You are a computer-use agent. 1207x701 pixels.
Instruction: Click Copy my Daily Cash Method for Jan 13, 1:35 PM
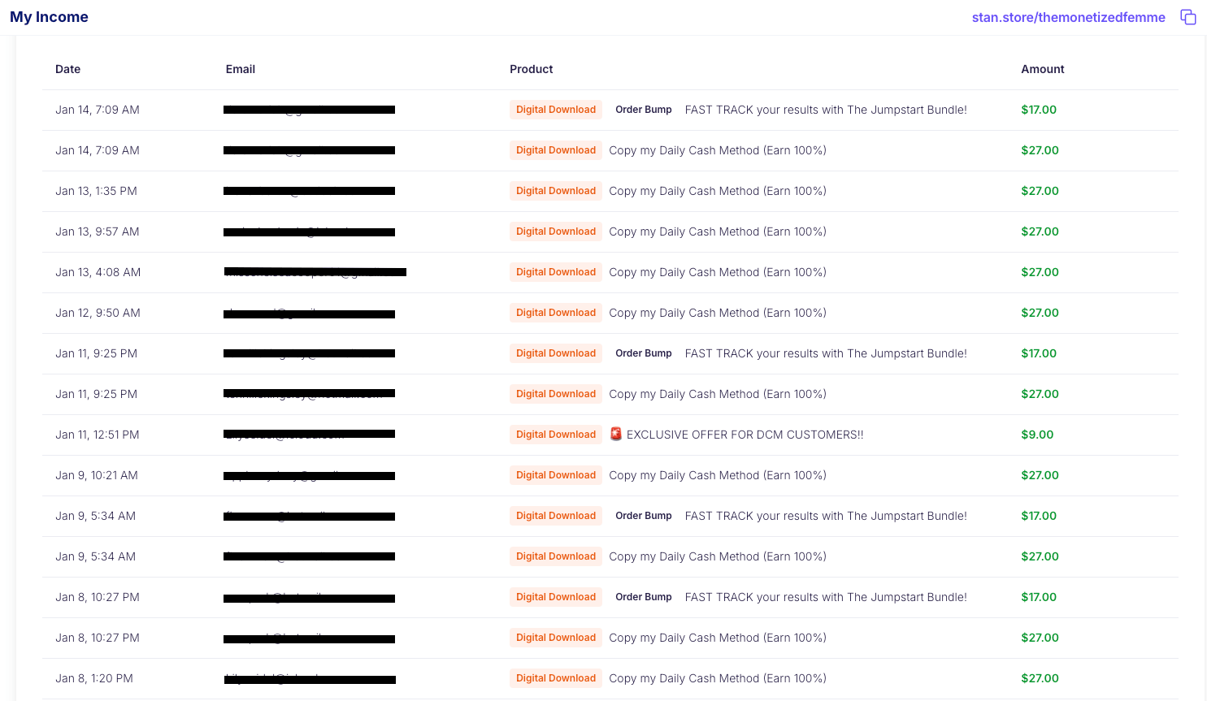pos(718,191)
